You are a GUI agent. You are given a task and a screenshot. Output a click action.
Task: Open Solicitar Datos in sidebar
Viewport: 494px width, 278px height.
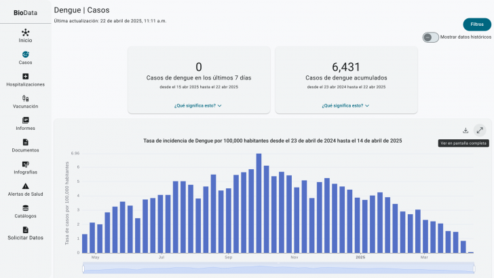tap(25, 234)
